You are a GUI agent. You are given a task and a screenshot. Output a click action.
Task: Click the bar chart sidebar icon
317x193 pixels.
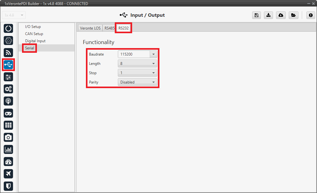pos(8,149)
